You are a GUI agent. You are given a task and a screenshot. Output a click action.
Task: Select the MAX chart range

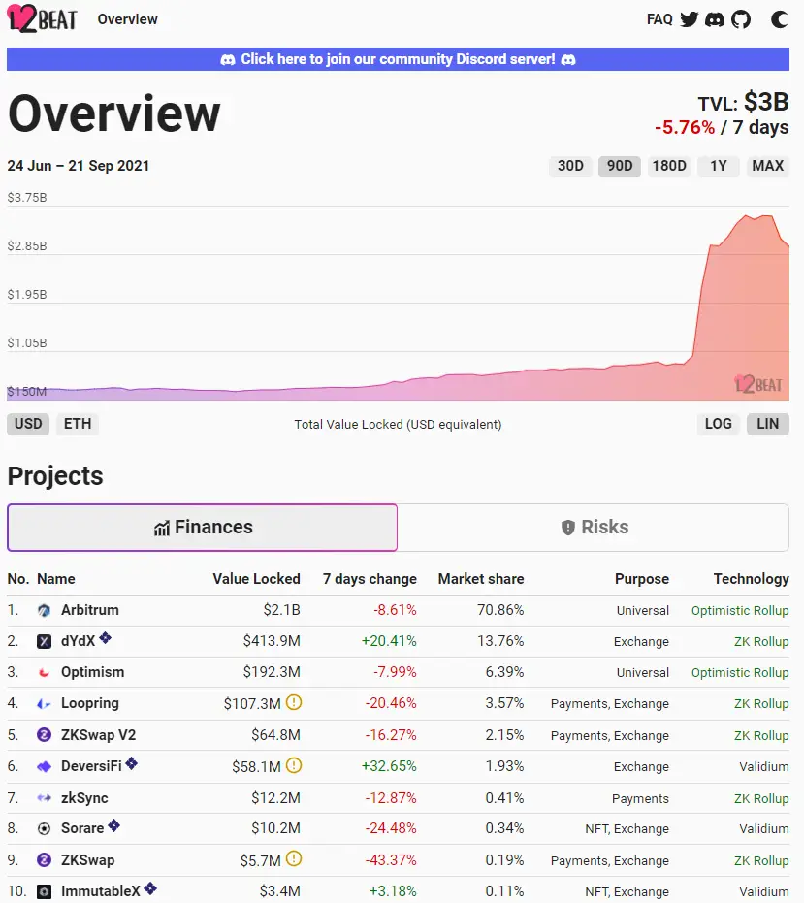(768, 166)
